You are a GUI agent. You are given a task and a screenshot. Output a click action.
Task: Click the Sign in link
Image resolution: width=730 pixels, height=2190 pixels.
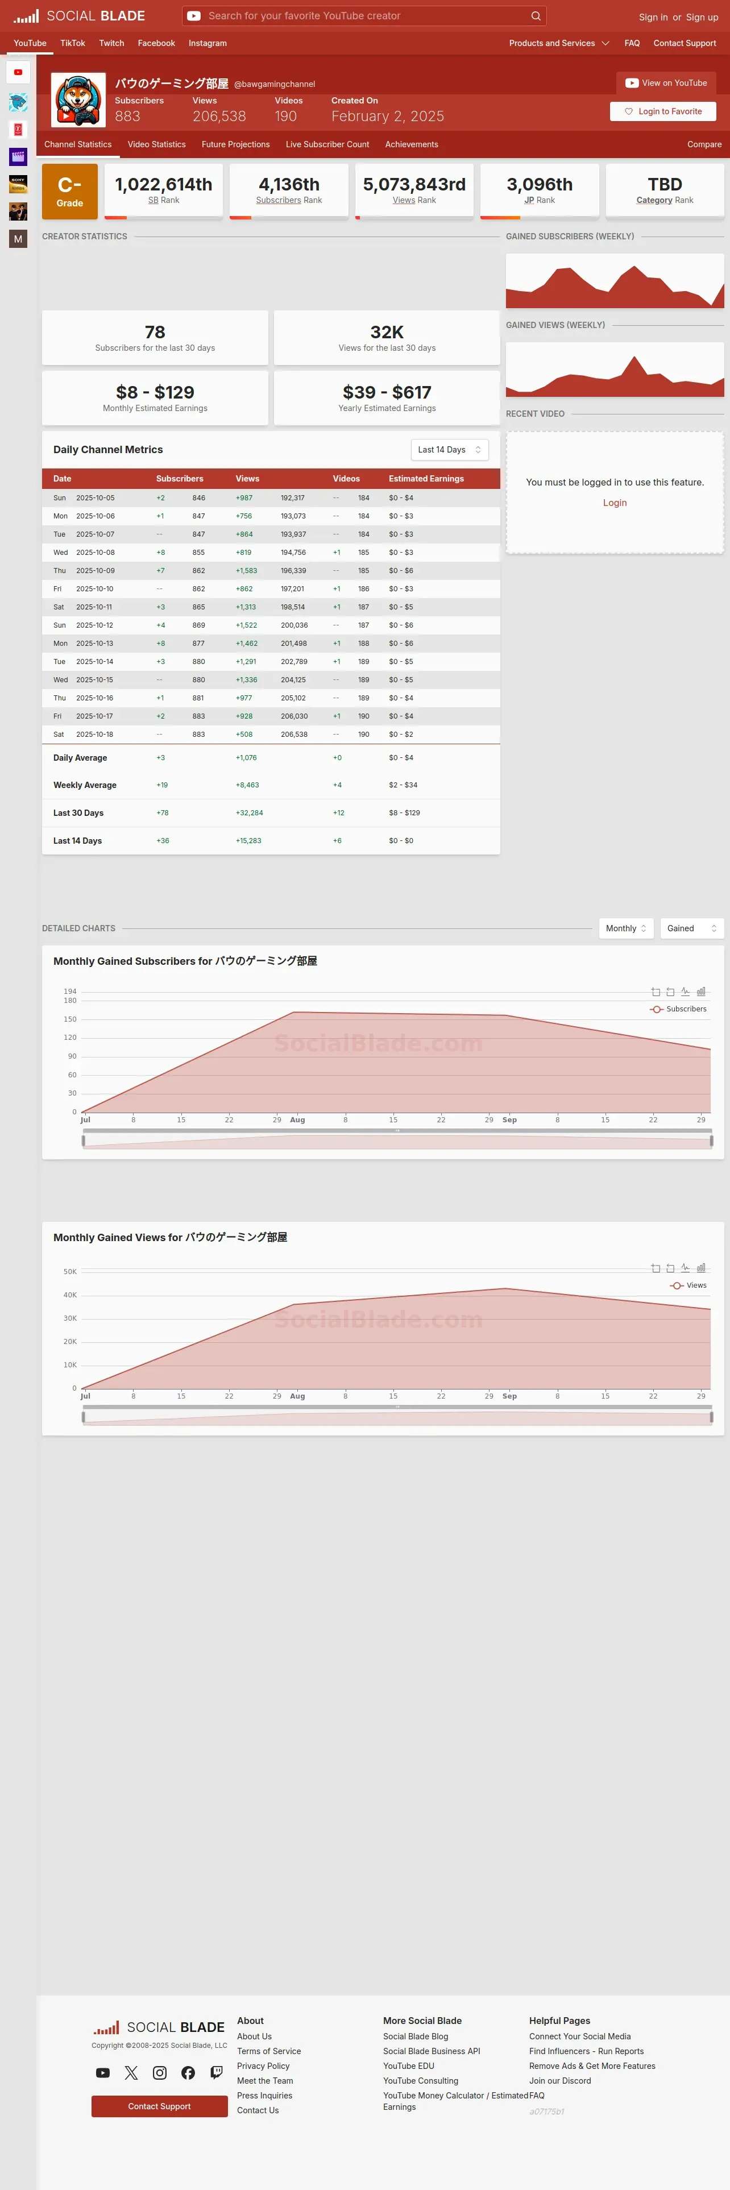[x=653, y=17]
